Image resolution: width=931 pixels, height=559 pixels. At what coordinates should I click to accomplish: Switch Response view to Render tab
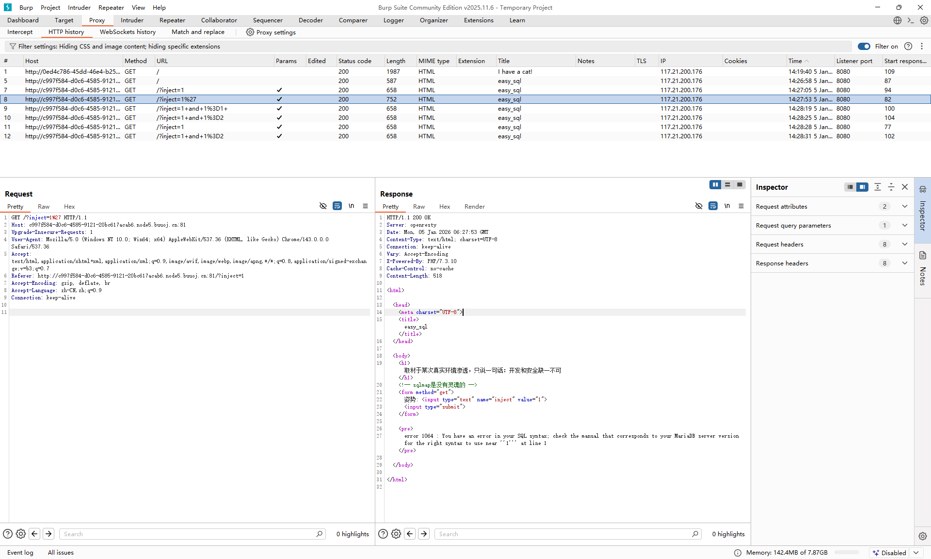(x=474, y=207)
